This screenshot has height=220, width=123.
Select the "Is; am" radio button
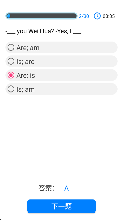click(11, 89)
